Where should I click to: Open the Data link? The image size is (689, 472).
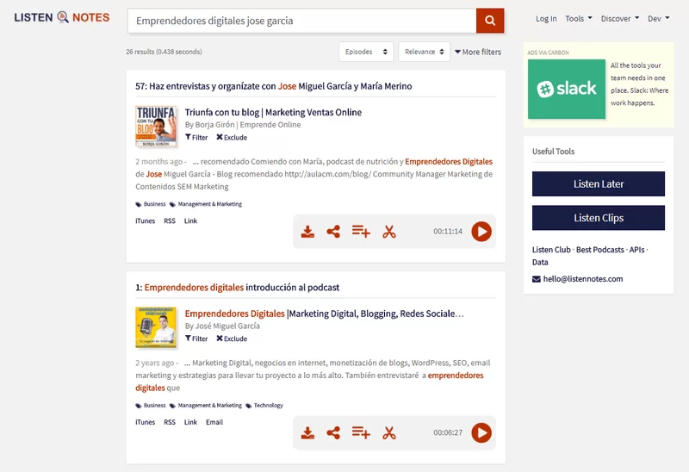(540, 262)
